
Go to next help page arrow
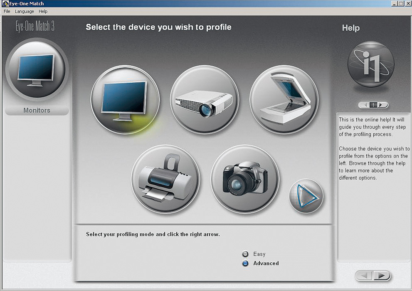click(x=382, y=105)
